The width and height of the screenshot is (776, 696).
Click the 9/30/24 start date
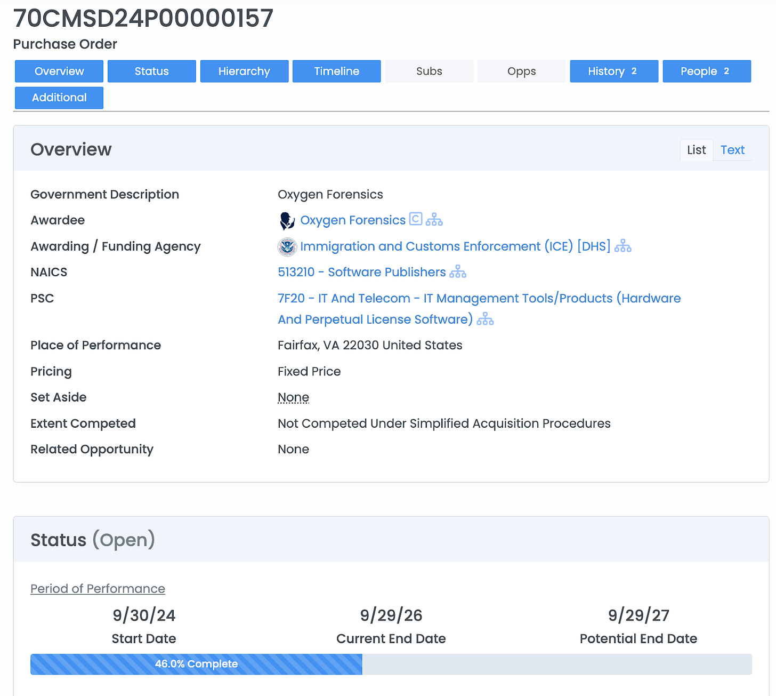(x=144, y=615)
